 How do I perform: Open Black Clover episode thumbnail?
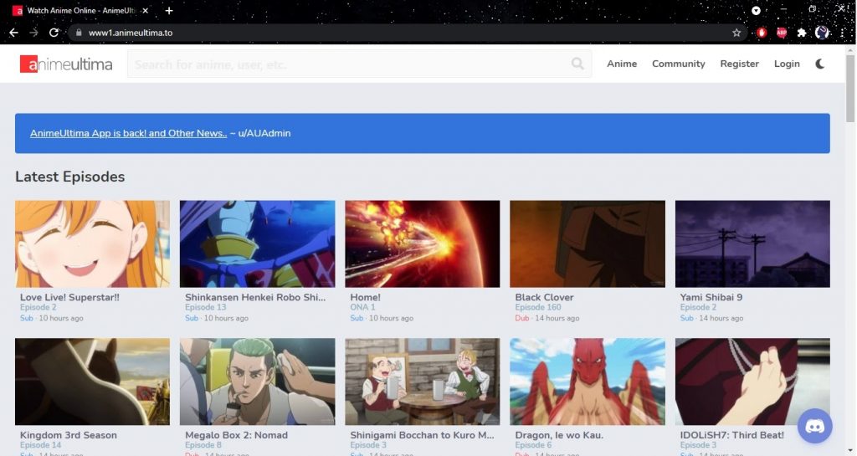588,243
